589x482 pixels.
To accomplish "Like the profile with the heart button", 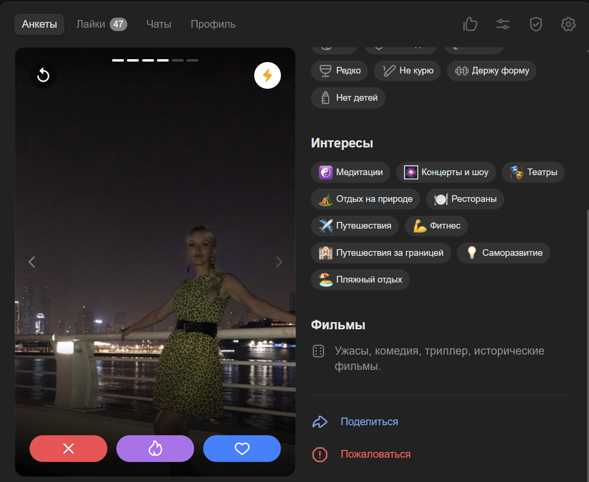I will (242, 449).
